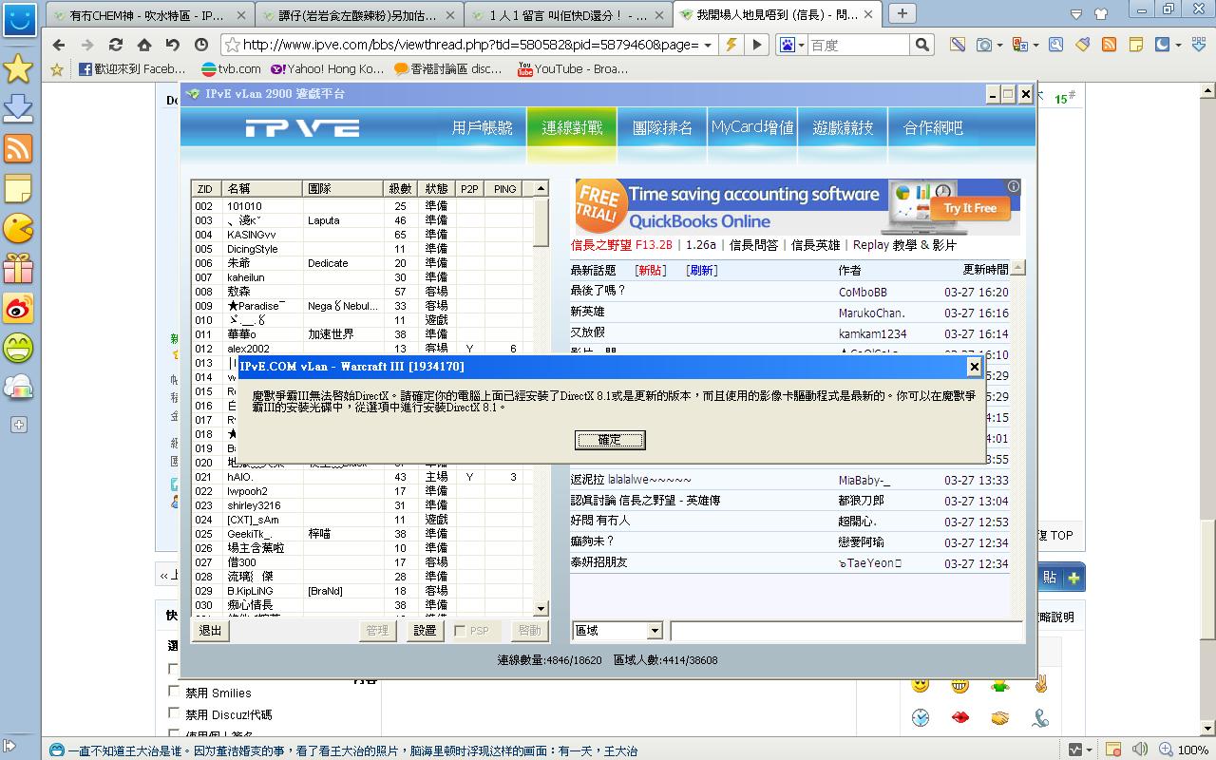This screenshot has height=760, width=1216.
Task: Expand the 區域 dropdown
Action: pyautogui.click(x=655, y=631)
